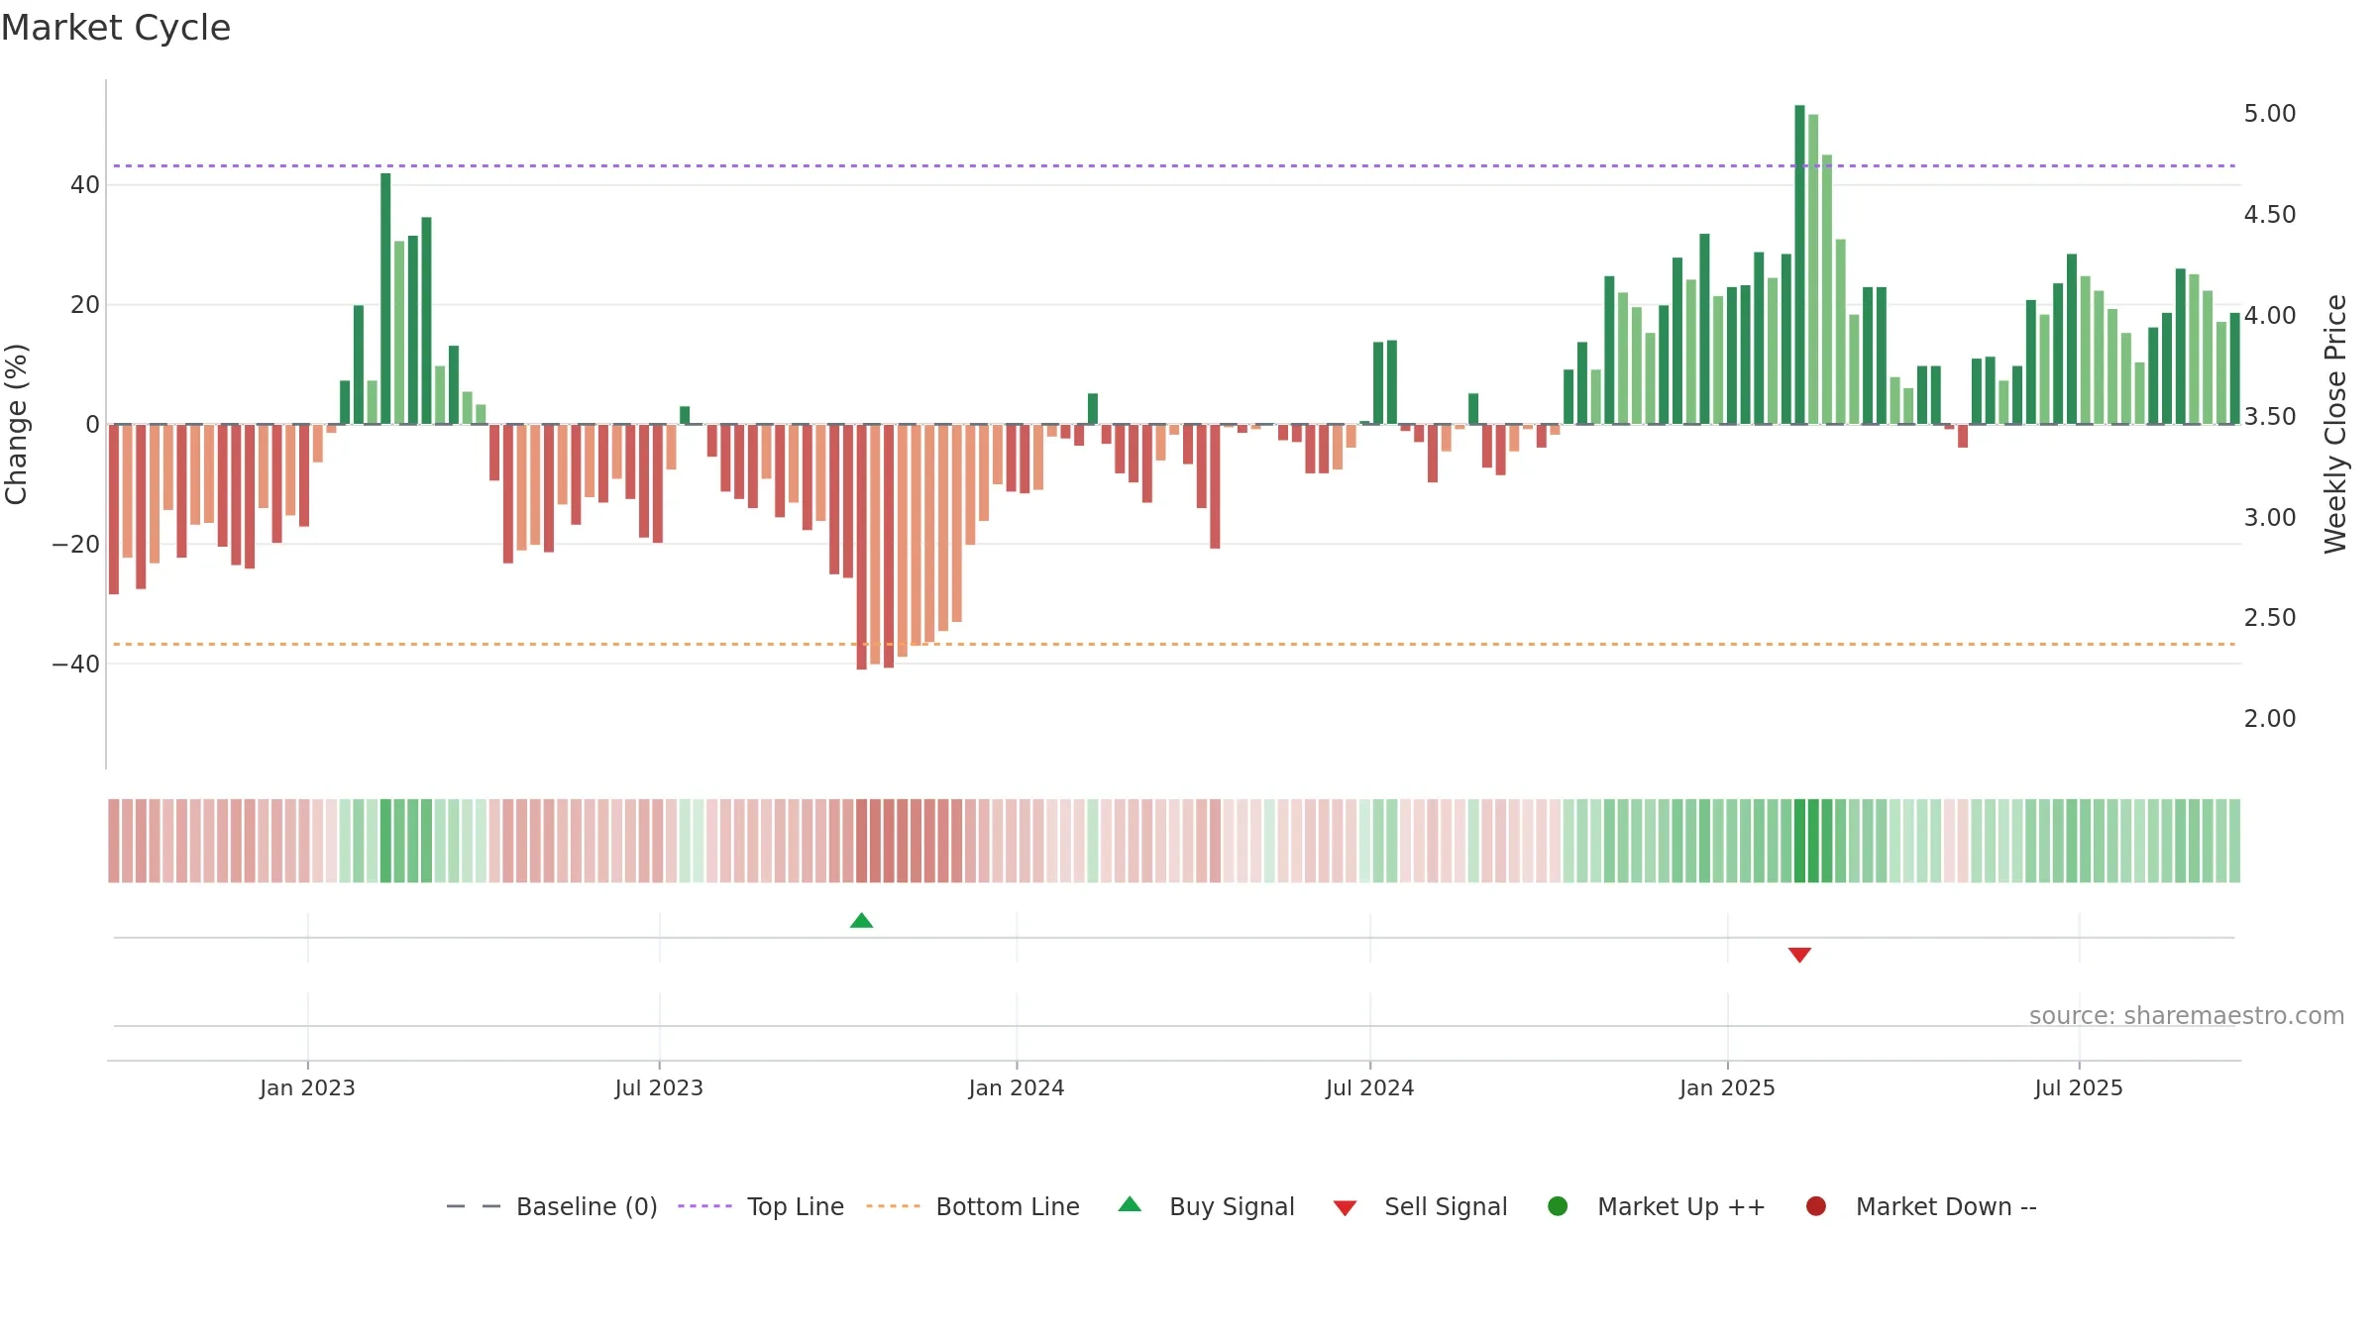
Task: Click the green Buy Signal triangle marker on chart
Action: tap(861, 921)
